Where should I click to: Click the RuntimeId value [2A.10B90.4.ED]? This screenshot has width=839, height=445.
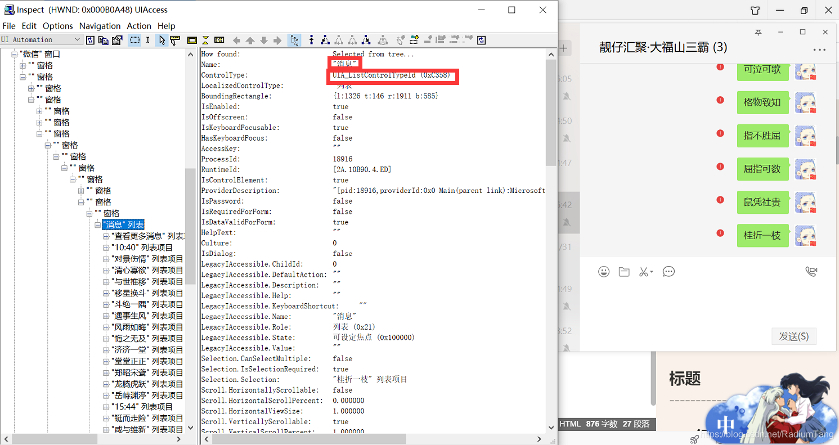tap(362, 169)
